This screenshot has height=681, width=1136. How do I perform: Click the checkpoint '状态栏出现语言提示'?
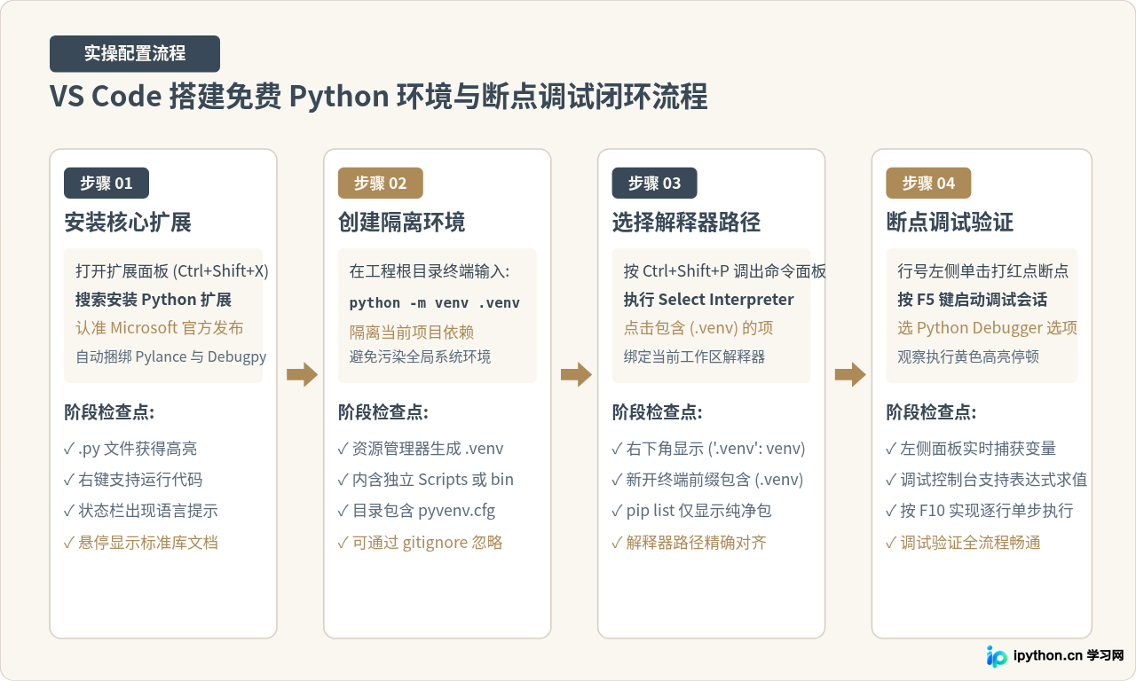[141, 511]
